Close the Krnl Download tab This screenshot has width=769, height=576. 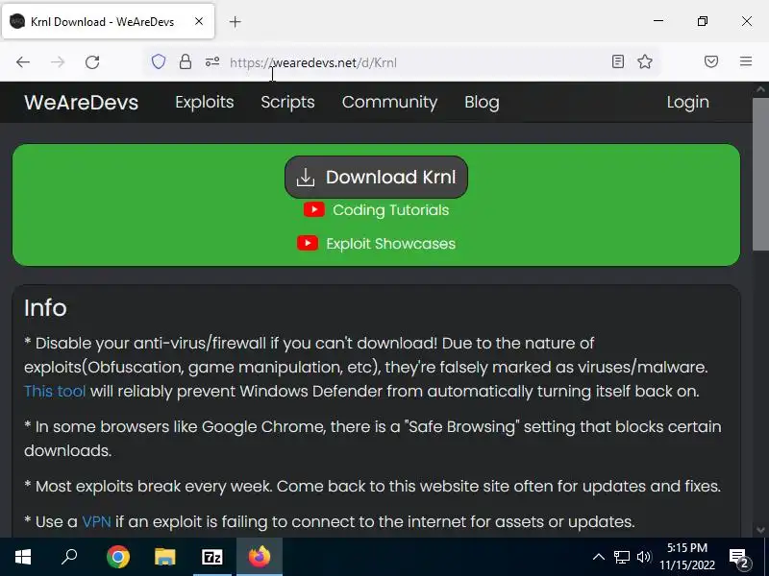click(x=199, y=21)
